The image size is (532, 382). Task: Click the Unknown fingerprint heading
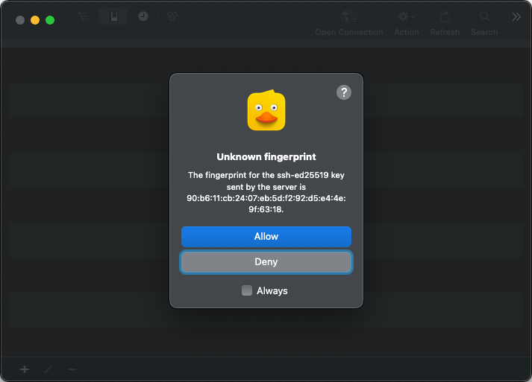266,157
